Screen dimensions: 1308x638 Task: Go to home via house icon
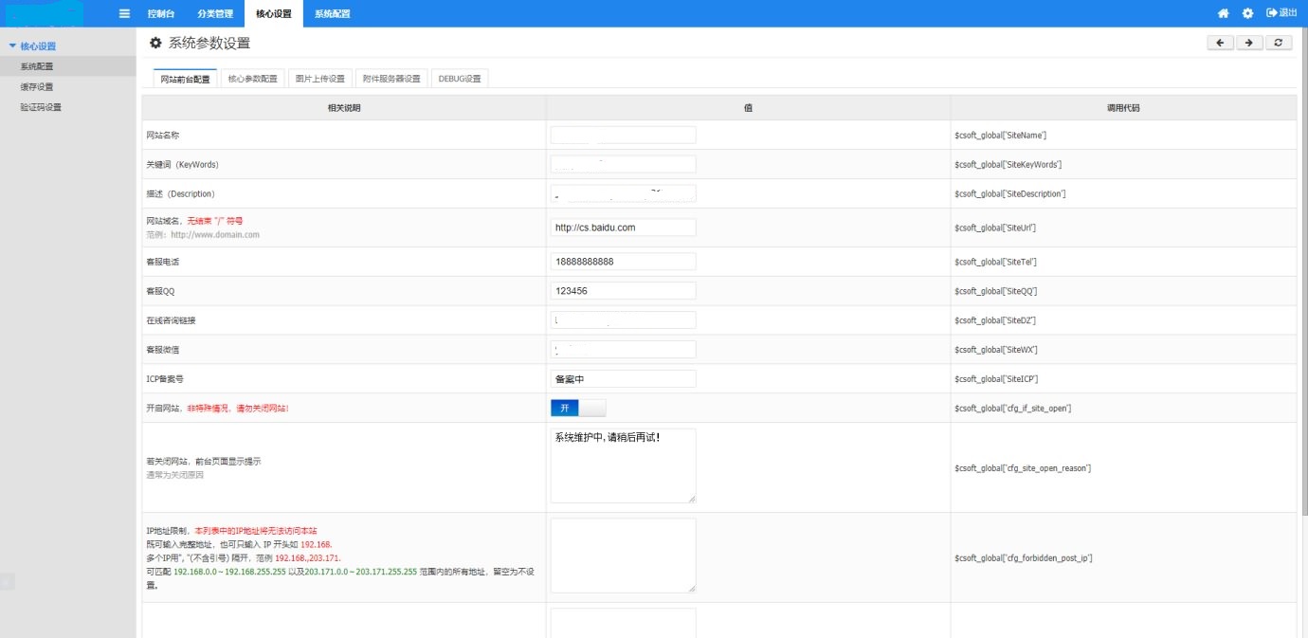coord(1224,13)
